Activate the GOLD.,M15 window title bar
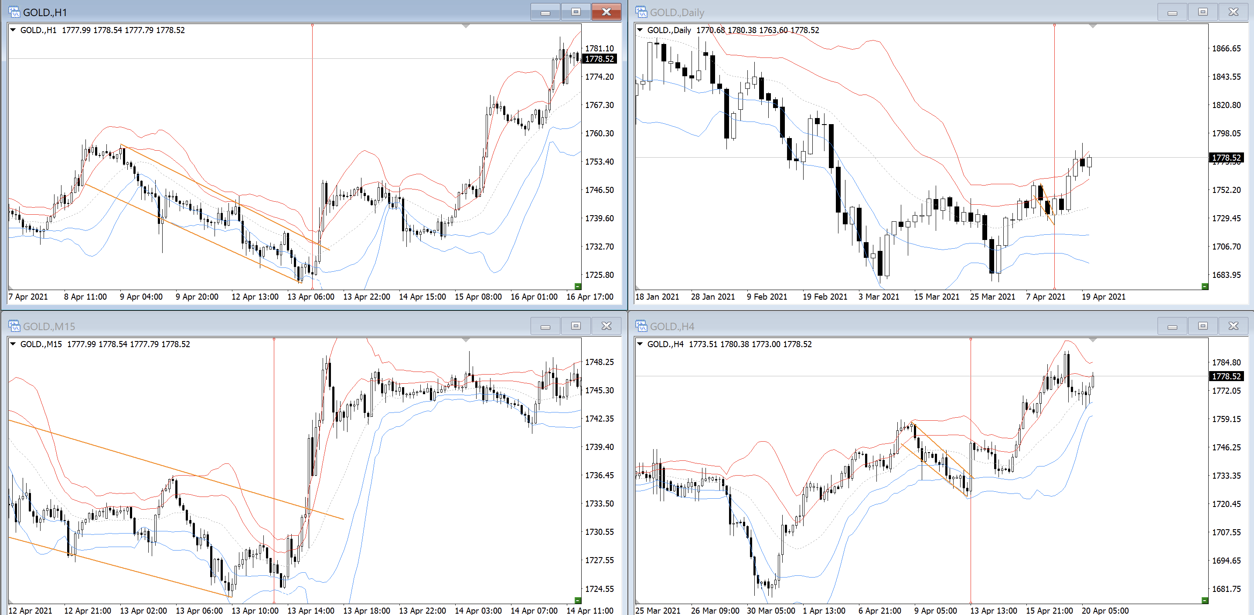 point(292,326)
